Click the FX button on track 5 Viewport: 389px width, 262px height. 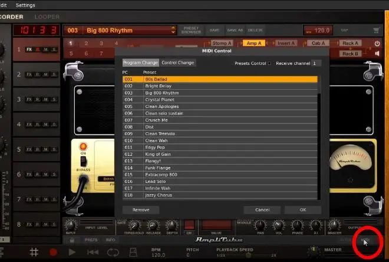pyautogui.click(x=29, y=149)
